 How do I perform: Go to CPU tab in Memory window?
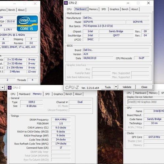(x=13, y=94)
